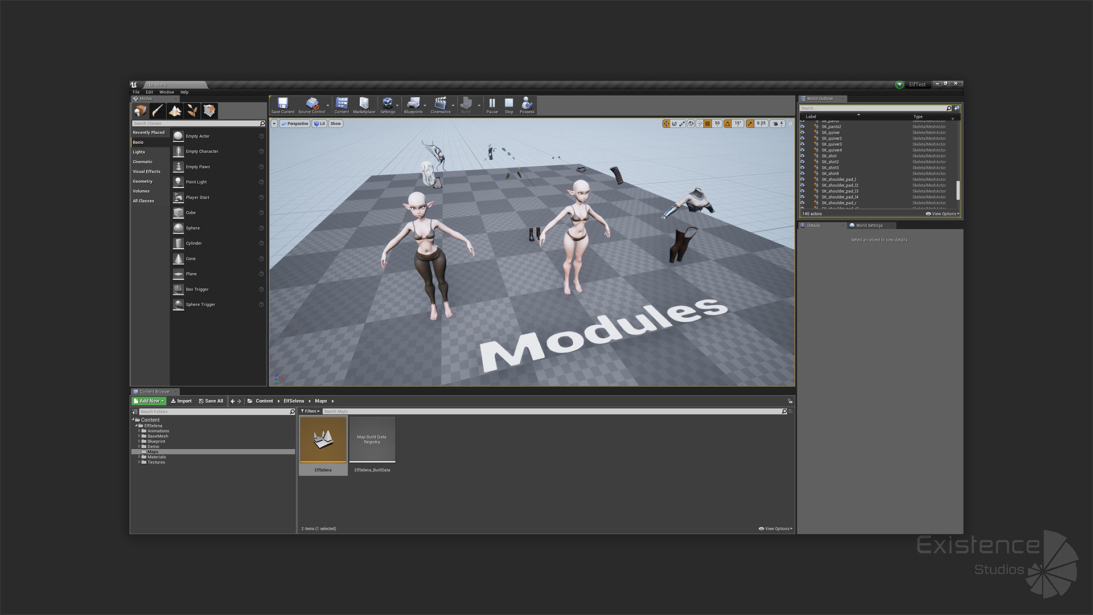The image size is (1093, 615).
Task: Select the Foliage mode icon
Action: (x=192, y=110)
